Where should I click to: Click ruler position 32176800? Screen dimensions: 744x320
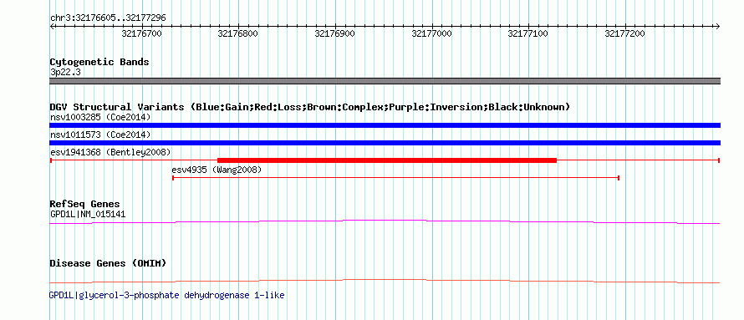[237, 33]
